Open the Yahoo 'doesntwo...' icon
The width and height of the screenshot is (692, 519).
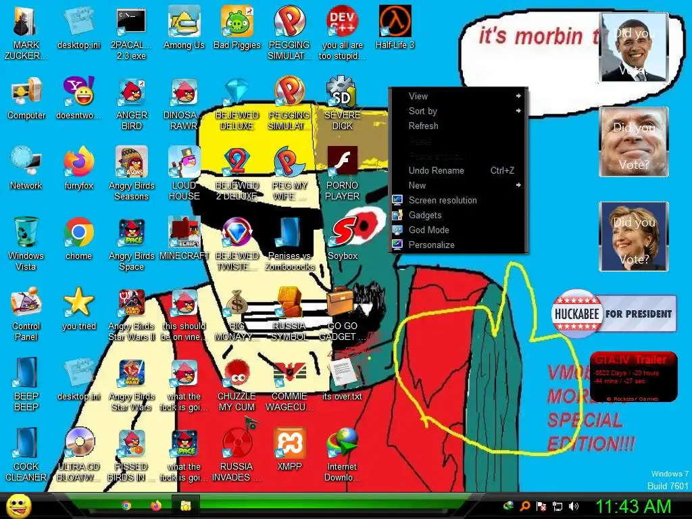(x=79, y=97)
